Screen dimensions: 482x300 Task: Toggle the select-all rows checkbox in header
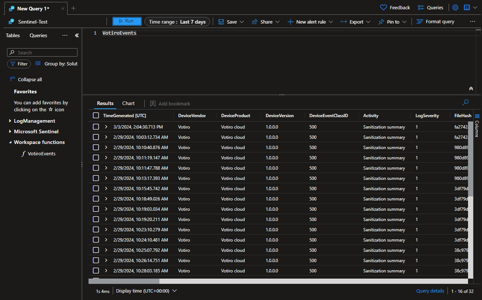96,116
